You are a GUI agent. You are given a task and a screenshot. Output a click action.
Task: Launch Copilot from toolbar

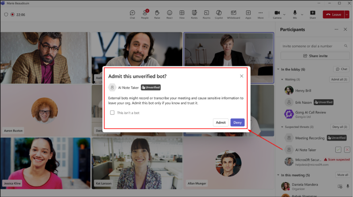tap(219, 14)
